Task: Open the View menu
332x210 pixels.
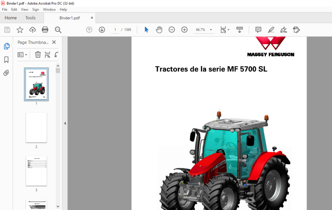Action: (25, 10)
